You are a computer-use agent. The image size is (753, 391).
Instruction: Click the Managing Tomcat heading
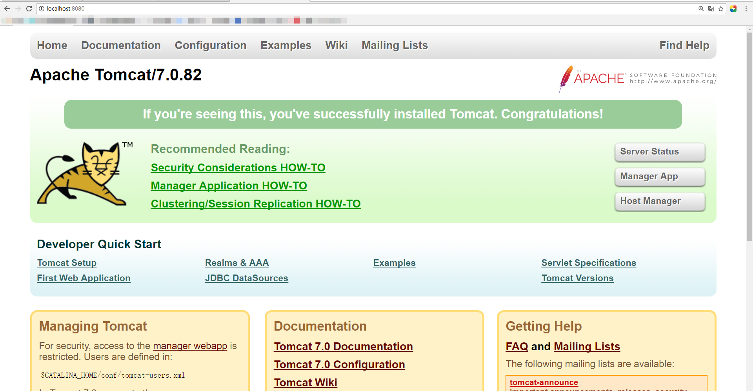tap(93, 326)
